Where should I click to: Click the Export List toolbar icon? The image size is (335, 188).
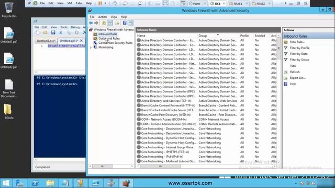(x=117, y=23)
